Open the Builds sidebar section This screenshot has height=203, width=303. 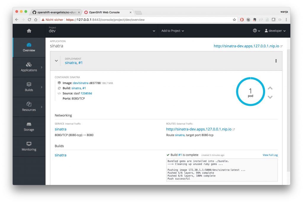point(29,87)
